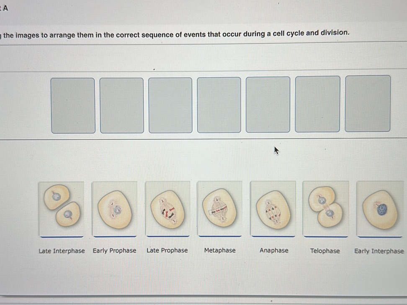The image size is (407, 305).
Task: Click the Early Prophase cell image
Action: point(114,208)
